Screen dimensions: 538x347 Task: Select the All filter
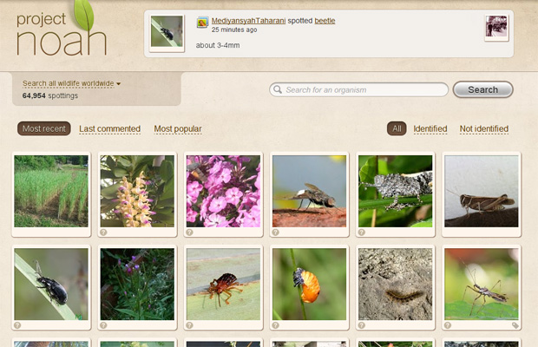click(x=397, y=129)
